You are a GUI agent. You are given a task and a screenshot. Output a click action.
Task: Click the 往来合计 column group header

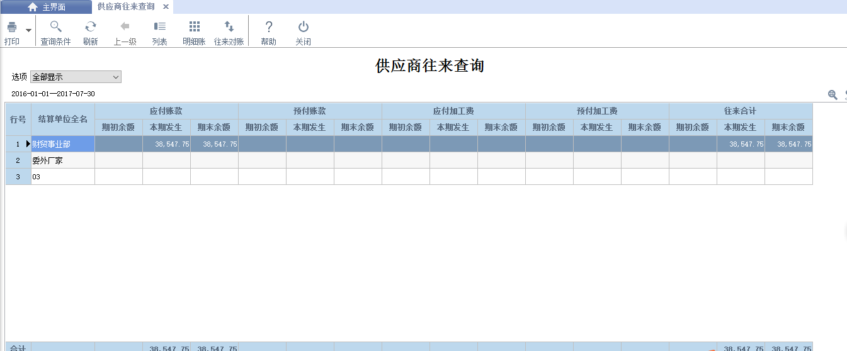tap(740, 111)
